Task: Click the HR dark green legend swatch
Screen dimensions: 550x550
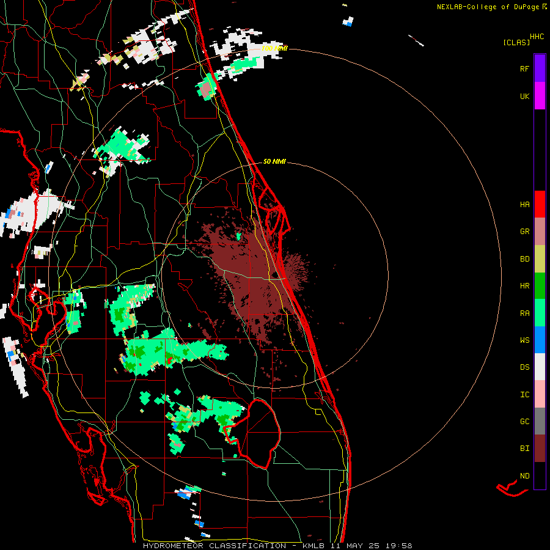Action: click(x=540, y=286)
